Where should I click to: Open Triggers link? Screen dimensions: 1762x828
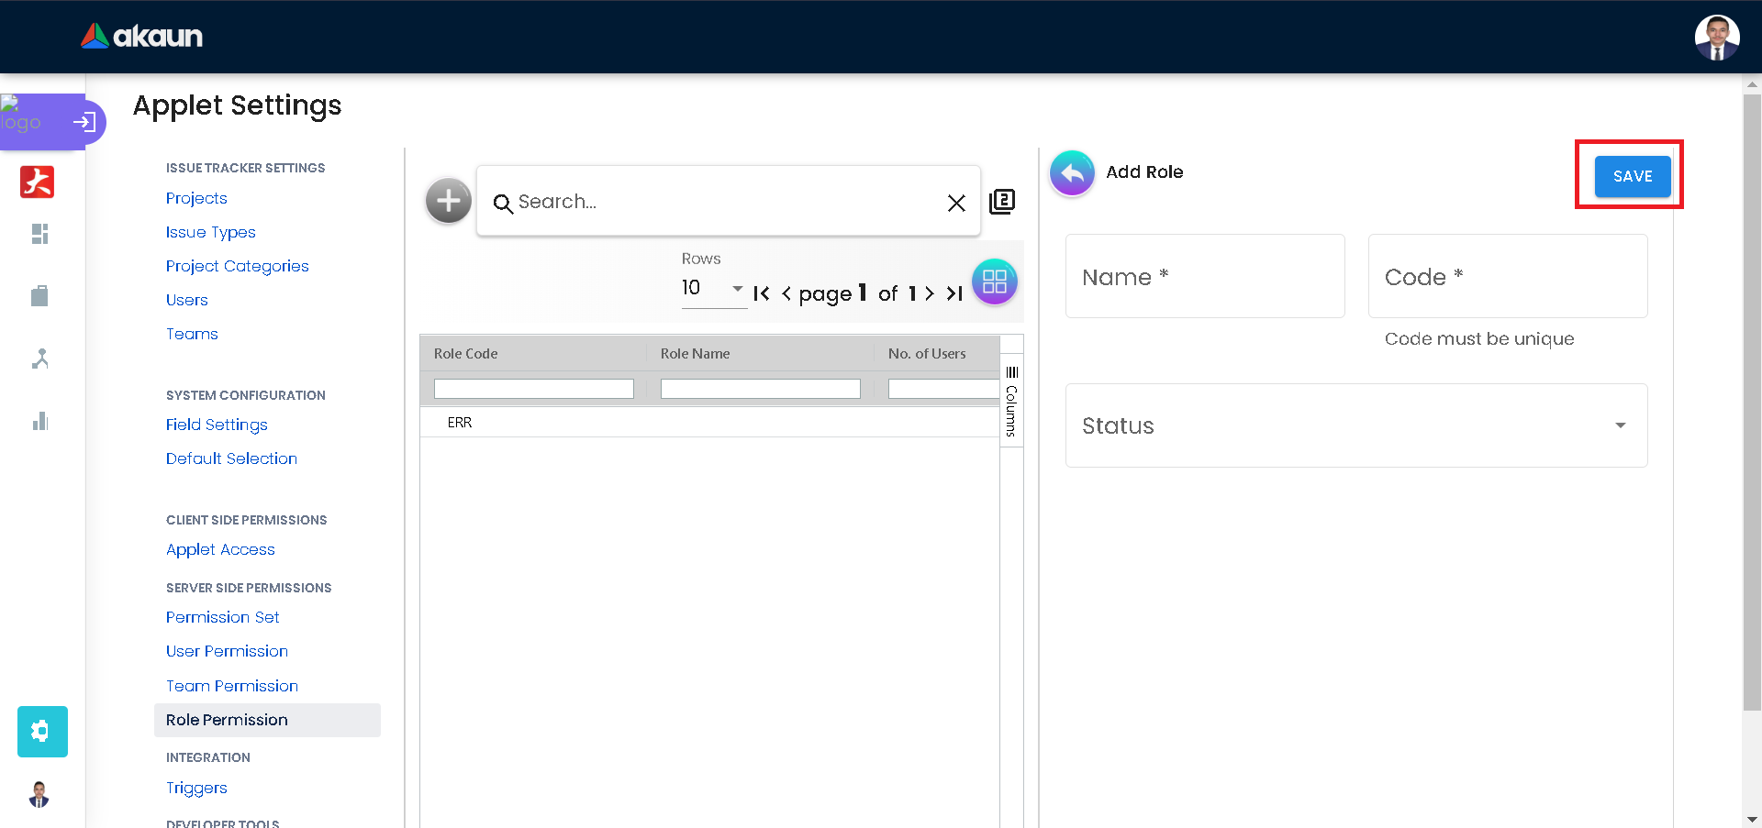click(x=196, y=788)
